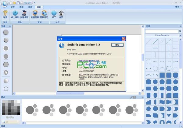
Task: Save using the floppy disk icon
Action: coord(18,3)
